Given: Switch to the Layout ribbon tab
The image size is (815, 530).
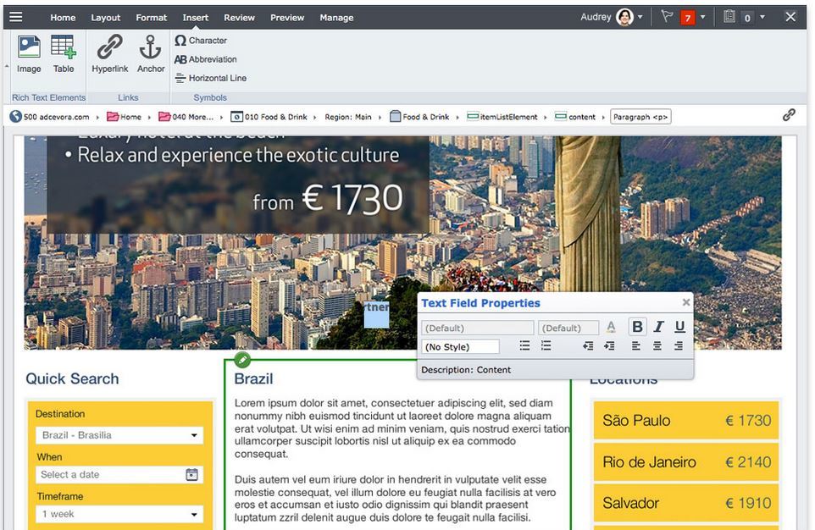Looking at the screenshot, I should point(106,18).
